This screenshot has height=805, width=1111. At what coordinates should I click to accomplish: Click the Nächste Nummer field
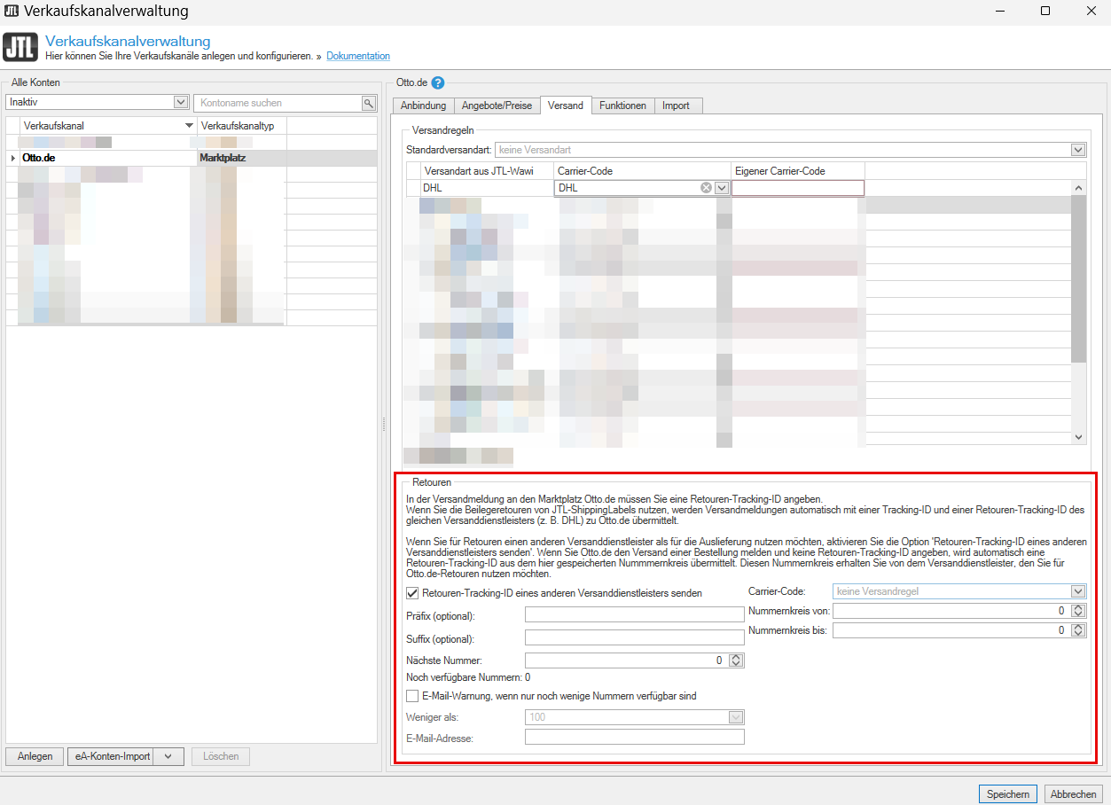coord(627,660)
